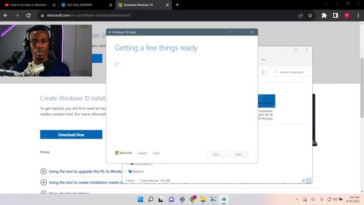The image size is (364, 205).
Task: Refresh the File Explorer Downloads folder
Action: tap(263, 72)
